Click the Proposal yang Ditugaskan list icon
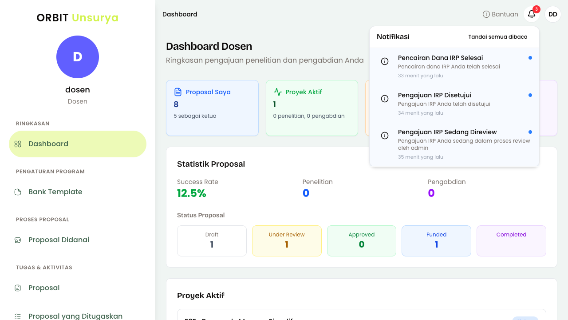Image resolution: width=568 pixels, height=320 pixels. (x=18, y=316)
